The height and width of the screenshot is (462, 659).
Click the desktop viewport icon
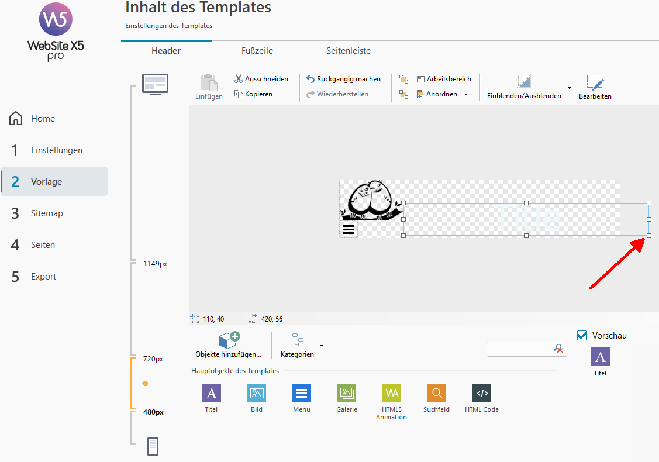(155, 84)
